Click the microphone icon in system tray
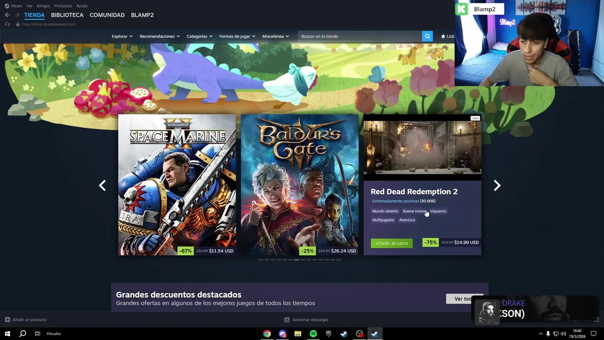 548,334
